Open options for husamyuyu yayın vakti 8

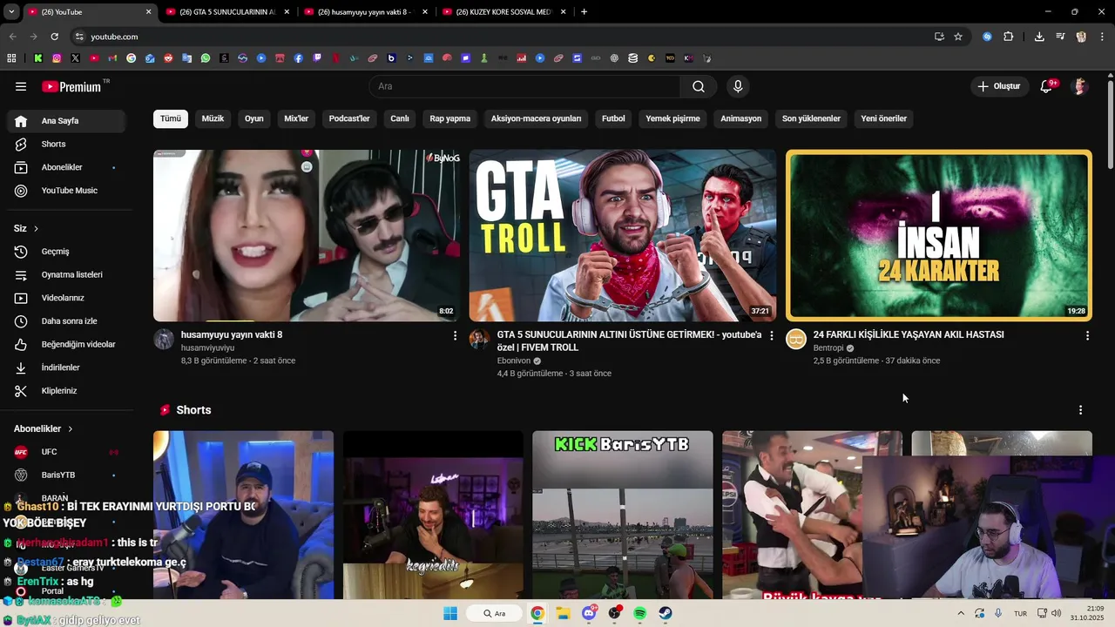[455, 335]
